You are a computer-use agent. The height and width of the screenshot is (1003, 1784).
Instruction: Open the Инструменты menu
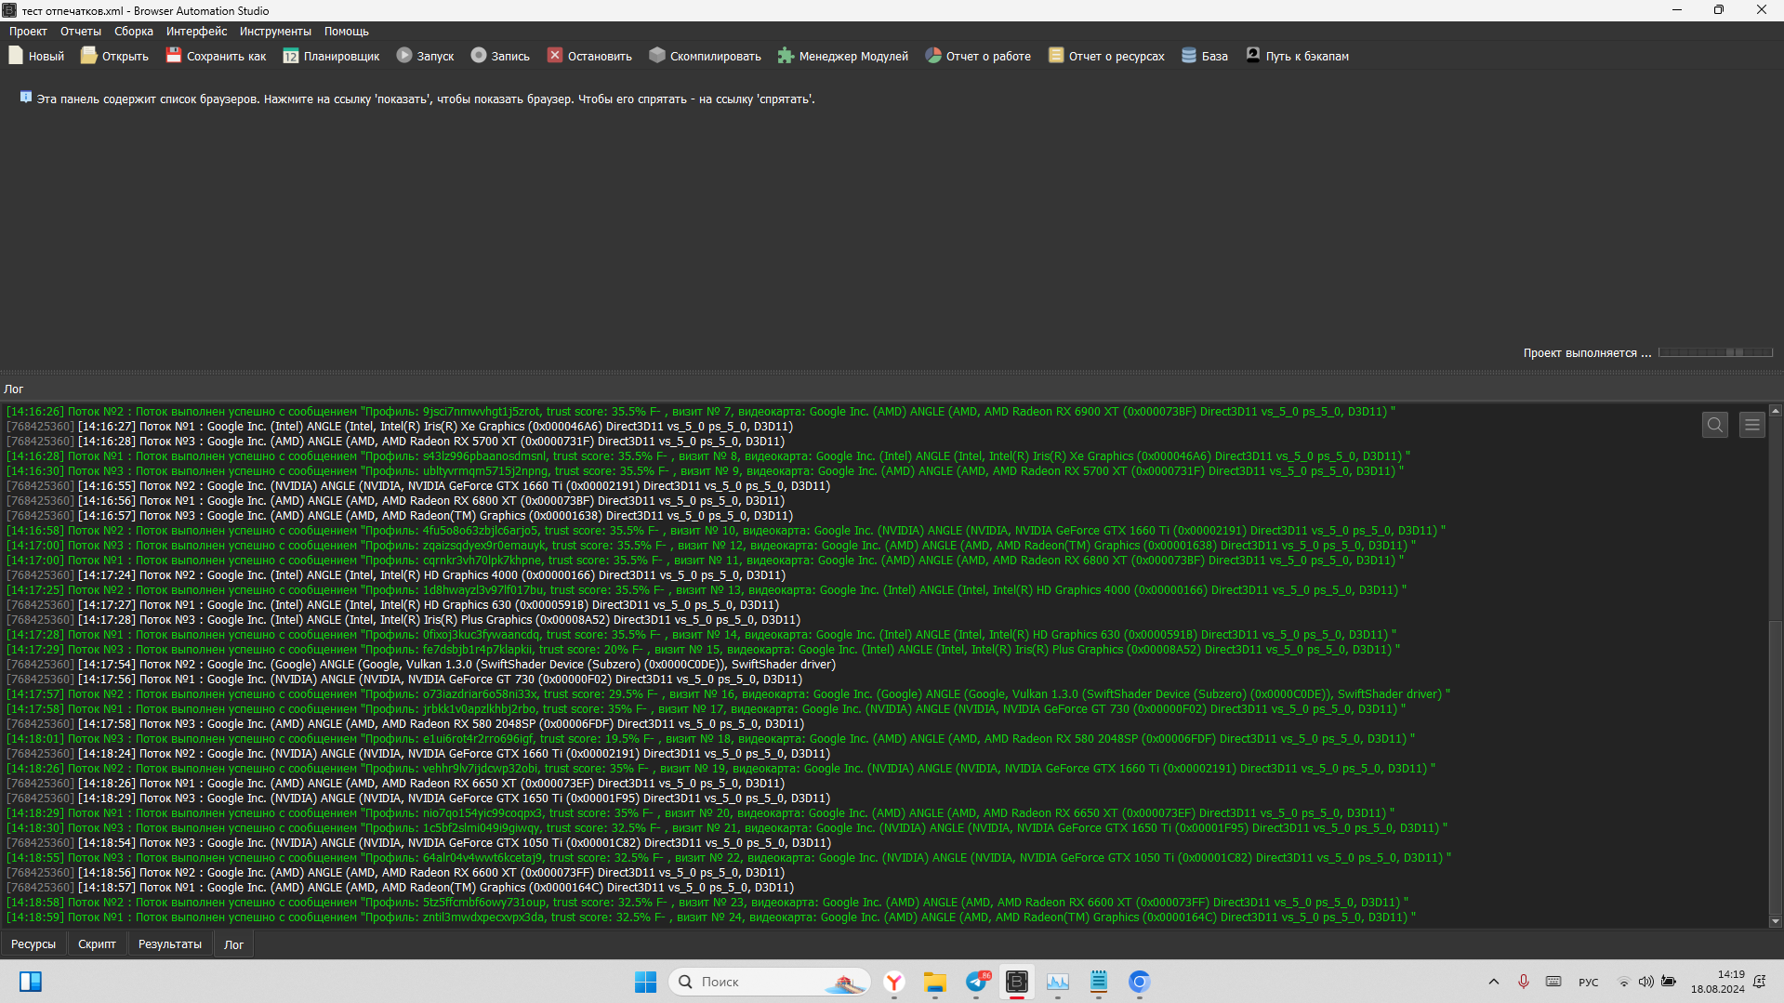(x=275, y=32)
